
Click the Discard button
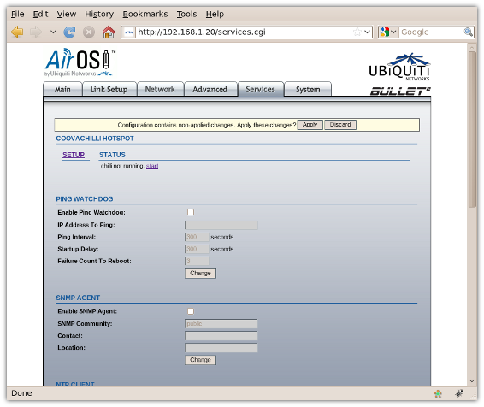(x=340, y=125)
